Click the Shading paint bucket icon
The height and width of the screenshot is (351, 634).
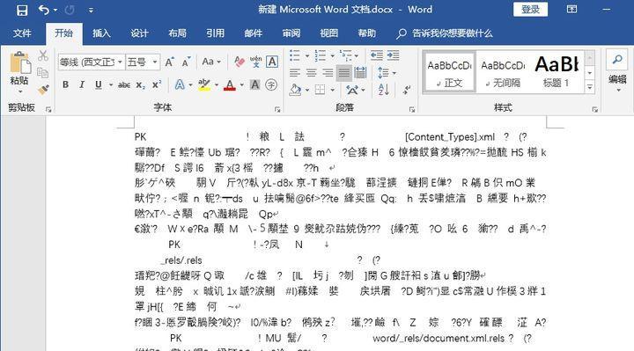tap(296, 90)
